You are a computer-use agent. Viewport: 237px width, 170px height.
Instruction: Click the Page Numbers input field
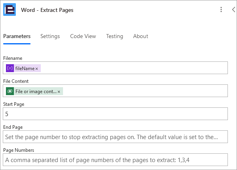click(115, 160)
